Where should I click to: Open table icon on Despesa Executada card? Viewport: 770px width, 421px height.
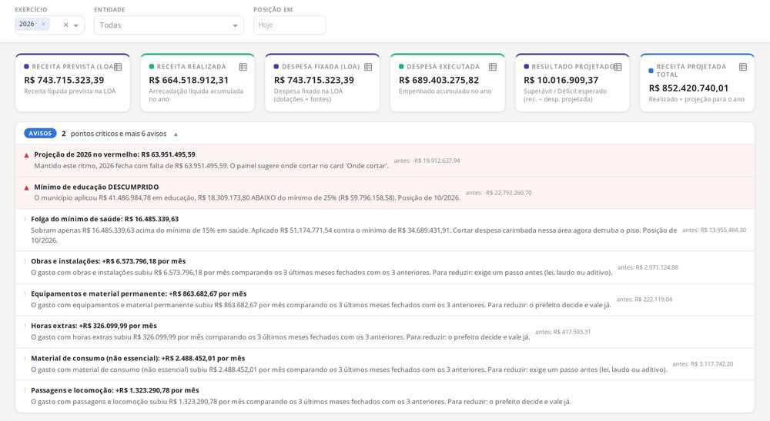493,67
